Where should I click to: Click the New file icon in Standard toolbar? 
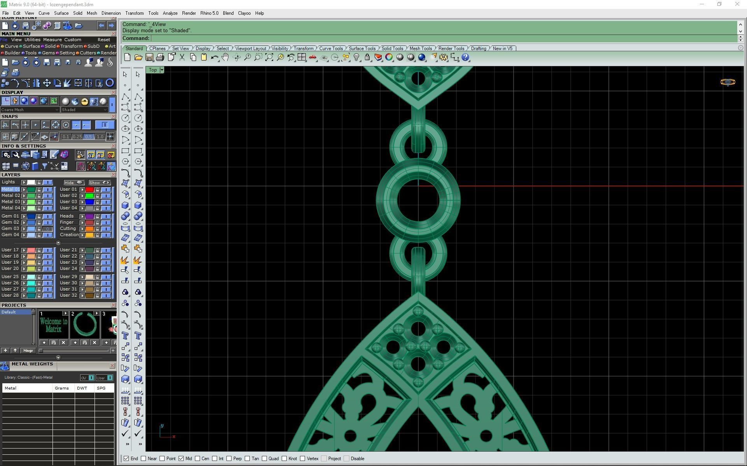click(127, 57)
